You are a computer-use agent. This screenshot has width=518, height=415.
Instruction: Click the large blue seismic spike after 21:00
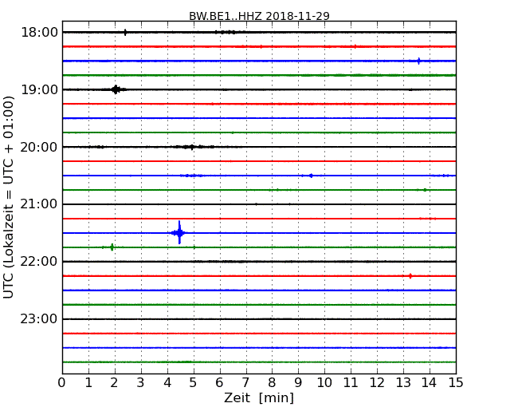[179, 233]
